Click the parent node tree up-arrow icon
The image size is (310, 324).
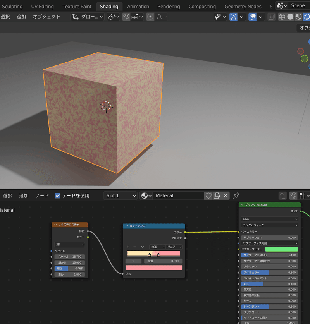(282, 196)
